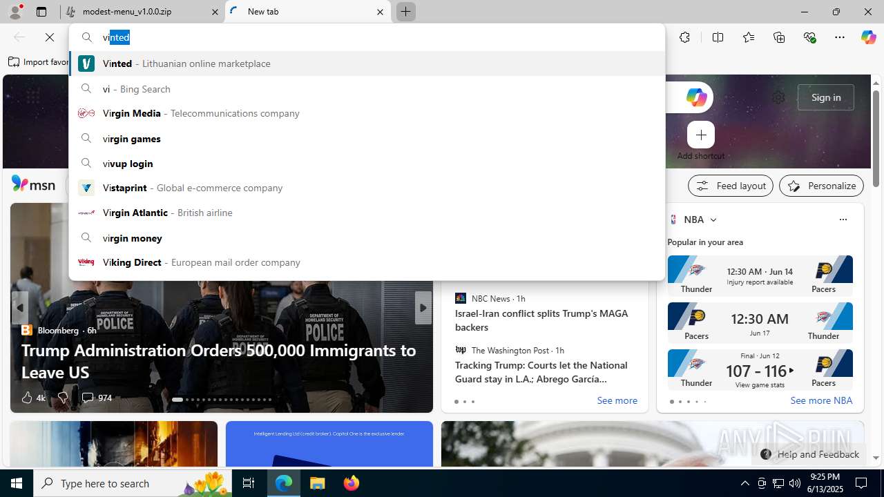Open the volume tray icon
884x497 pixels.
(x=795, y=483)
